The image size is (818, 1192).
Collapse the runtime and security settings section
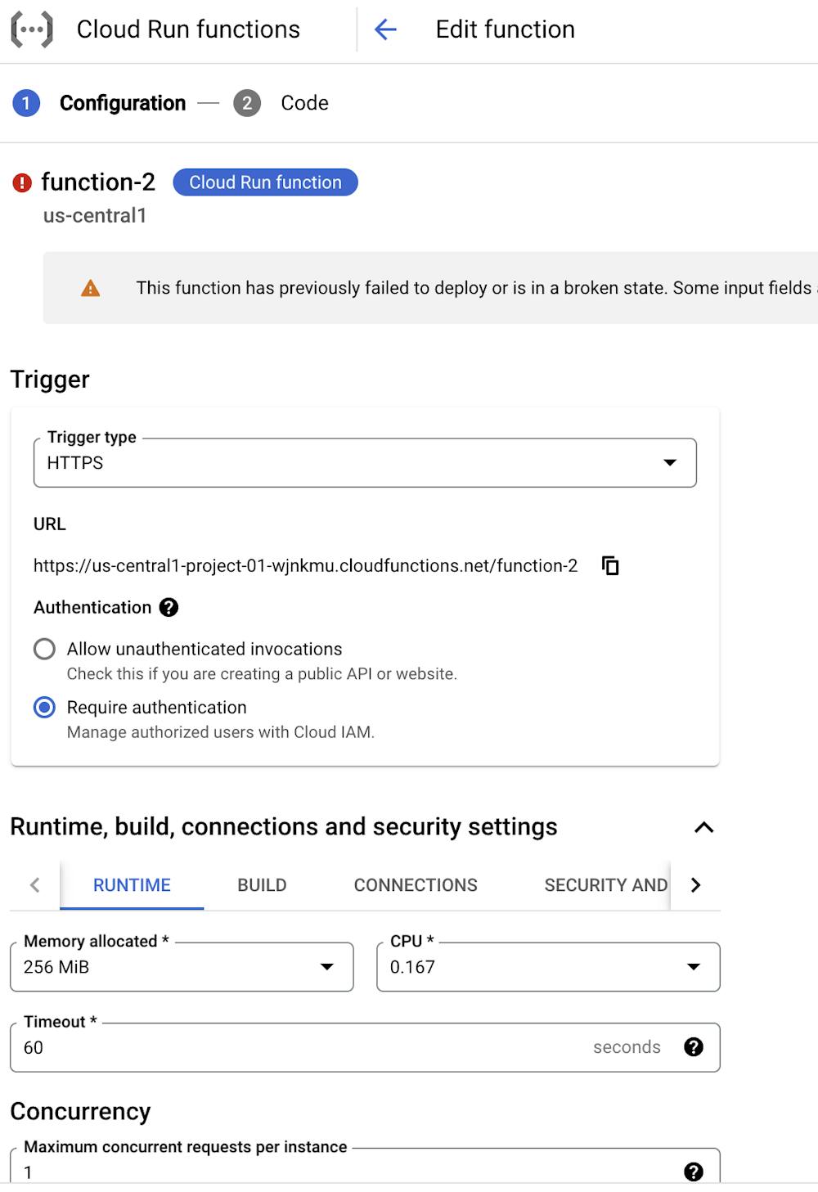703,827
